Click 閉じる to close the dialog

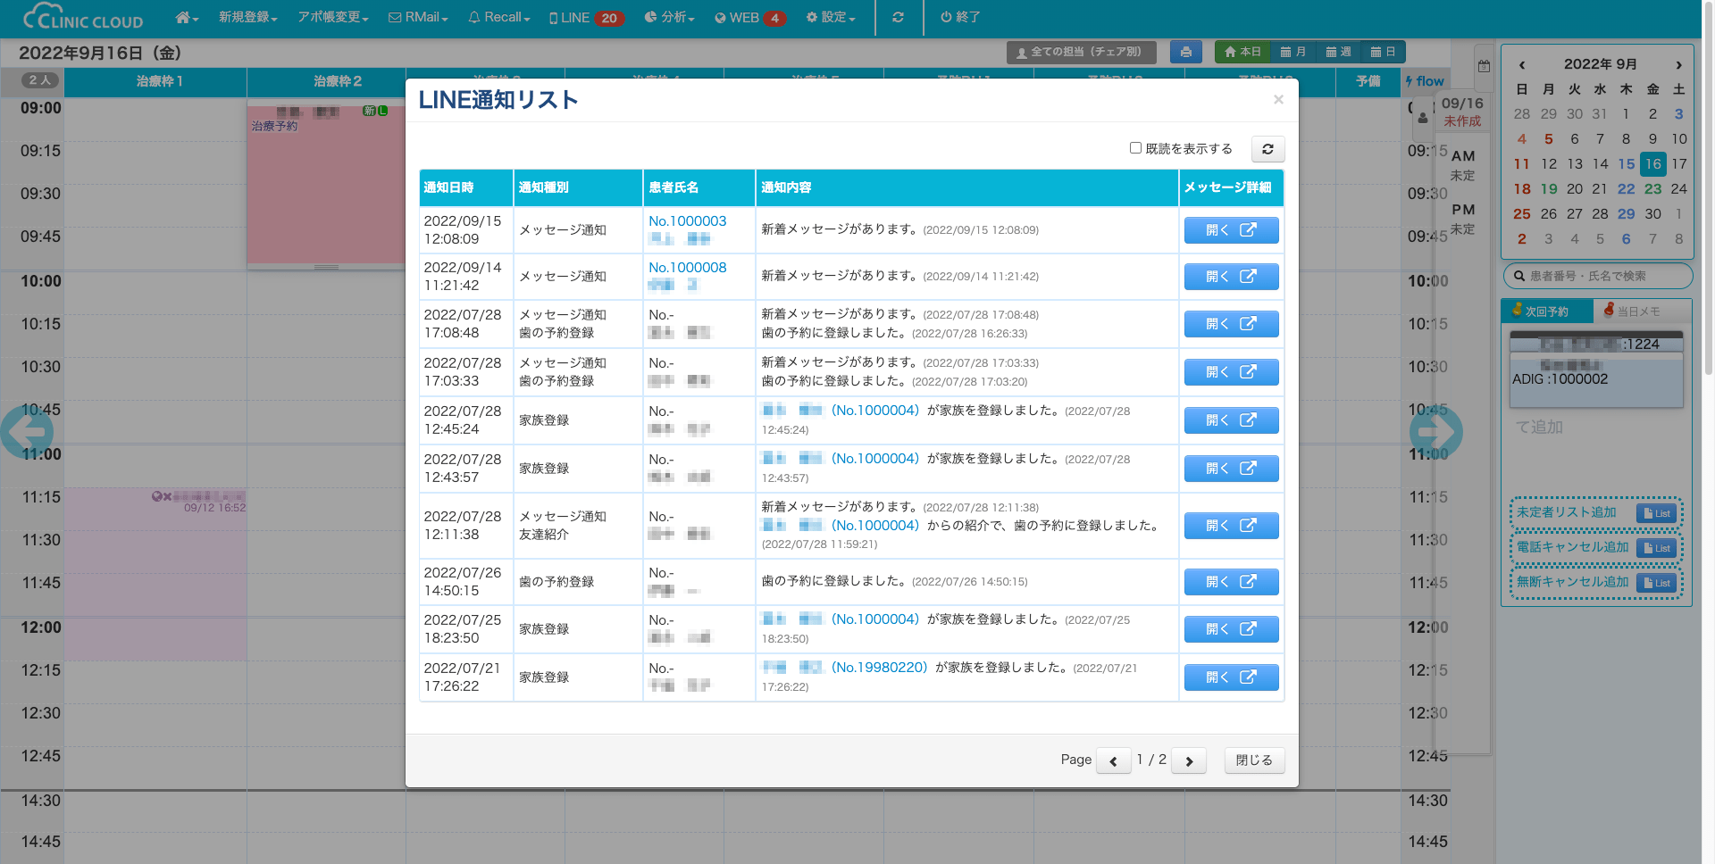(1254, 760)
